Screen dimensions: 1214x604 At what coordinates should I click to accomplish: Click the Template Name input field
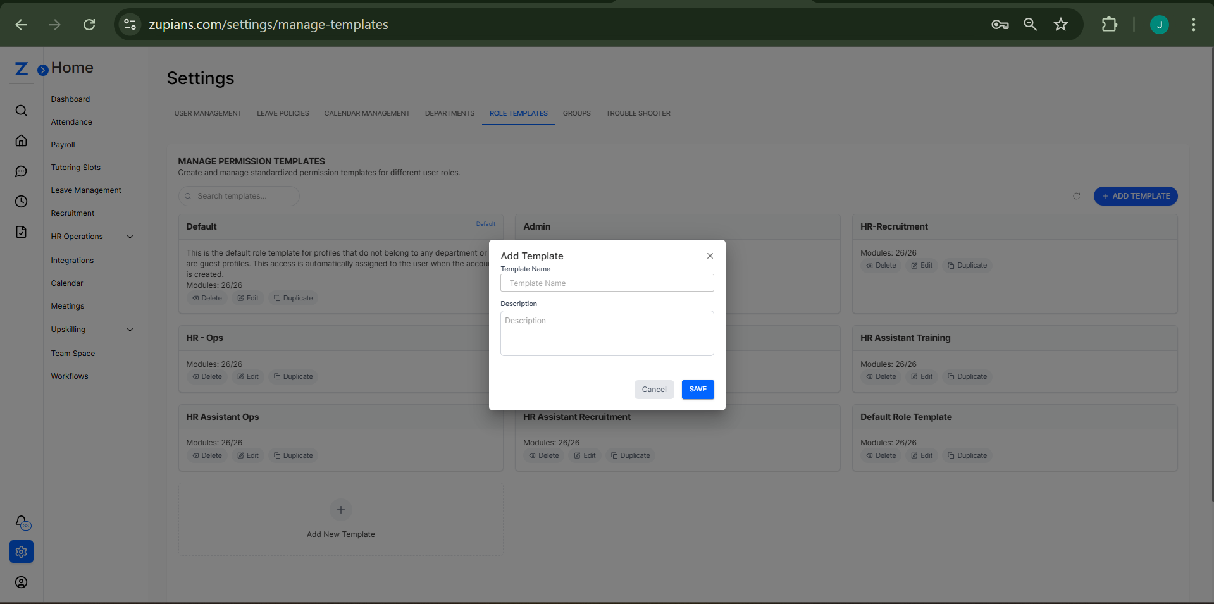[606, 283]
